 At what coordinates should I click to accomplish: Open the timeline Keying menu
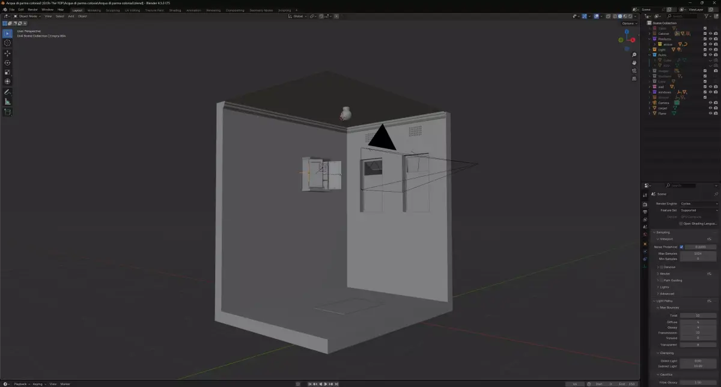pos(38,383)
